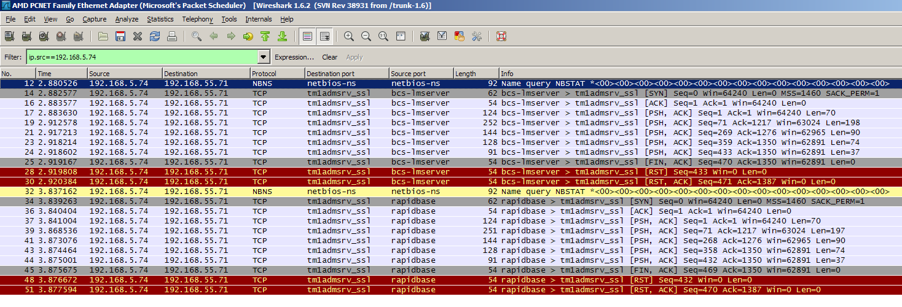
Task: Open capture options from the toolbar
Action: coord(27,36)
